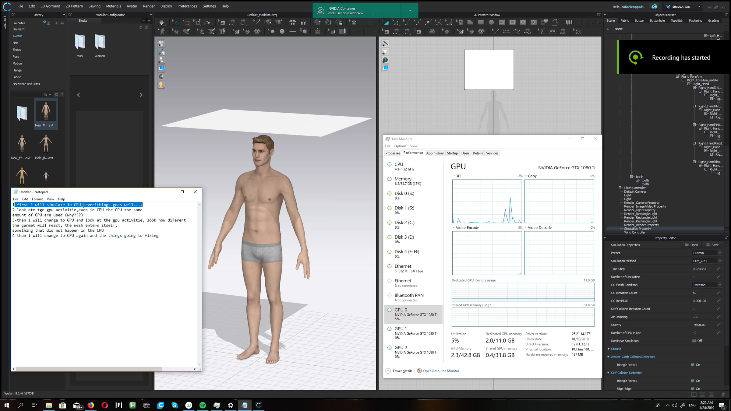Click the add-to-favorites plus icon in the Library

pos(56,23)
